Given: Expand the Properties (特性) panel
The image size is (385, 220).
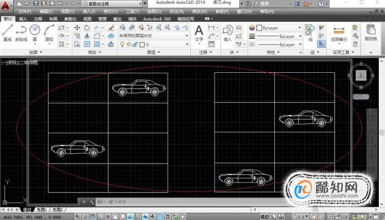Looking at the screenshot, I should tap(273, 52).
